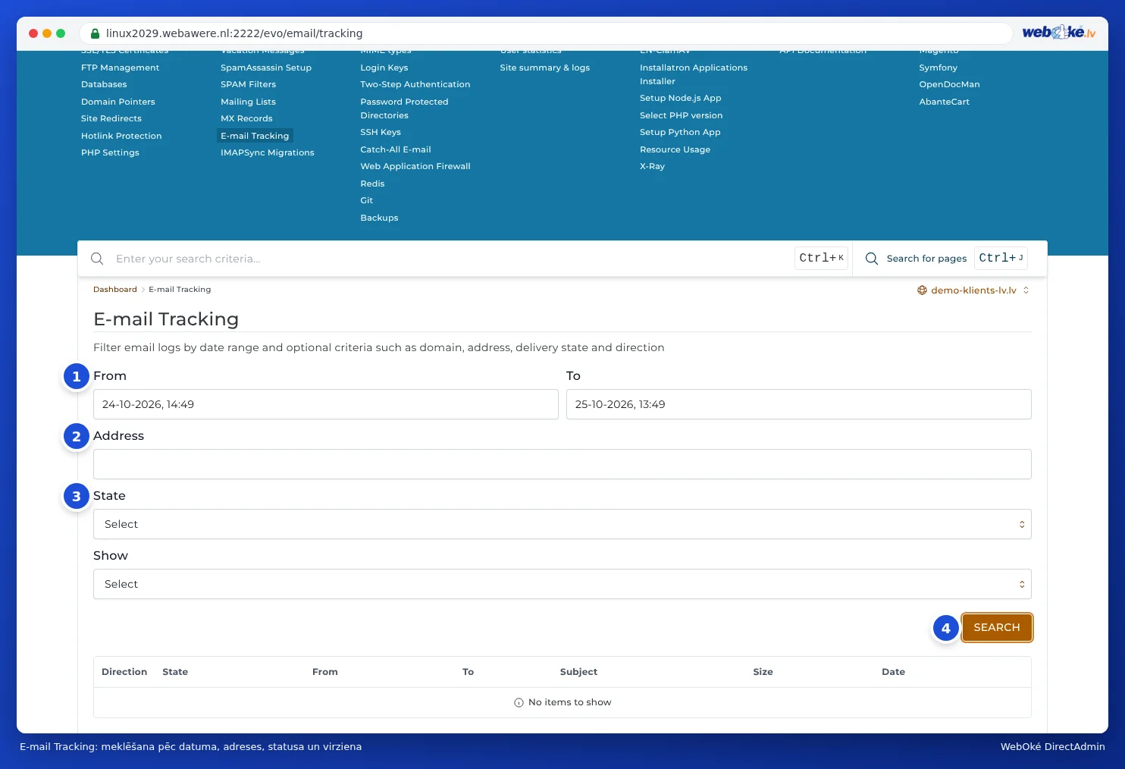Open Databases in the menu
Viewport: 1125px width, 769px height.
(x=104, y=84)
